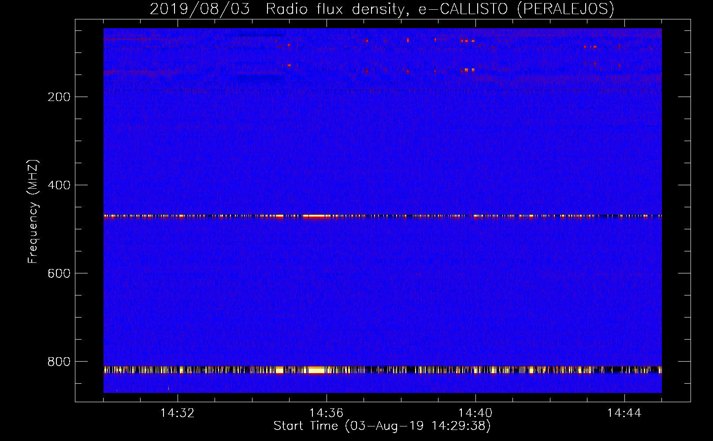Click the '14:36' time tick label
The height and width of the screenshot is (441, 713).
(x=326, y=413)
